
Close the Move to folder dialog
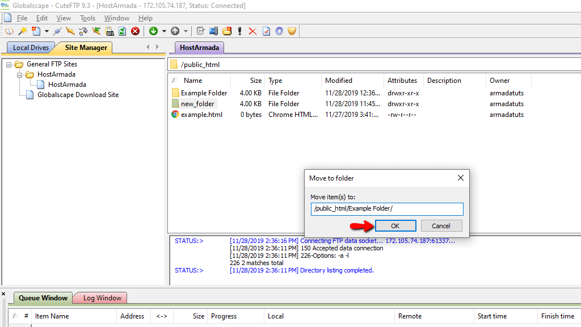[x=461, y=178]
